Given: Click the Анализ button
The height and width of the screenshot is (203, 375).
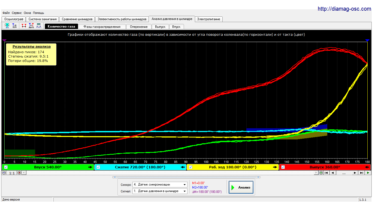Looking at the screenshot, I should point(241,187).
